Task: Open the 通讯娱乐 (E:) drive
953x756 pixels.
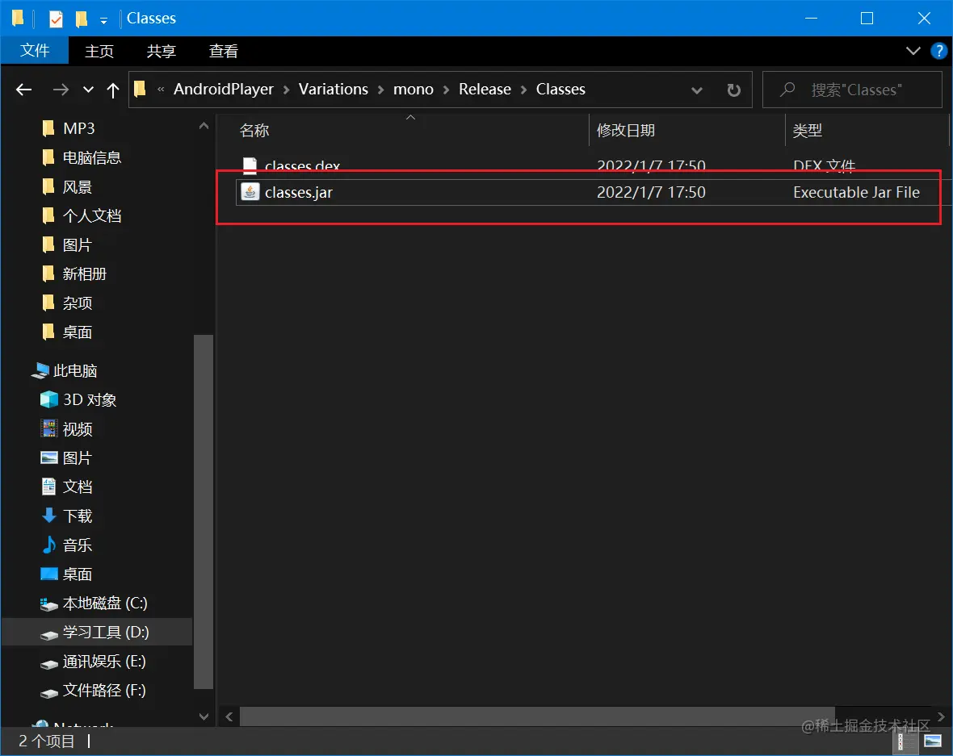Action: coord(104,662)
